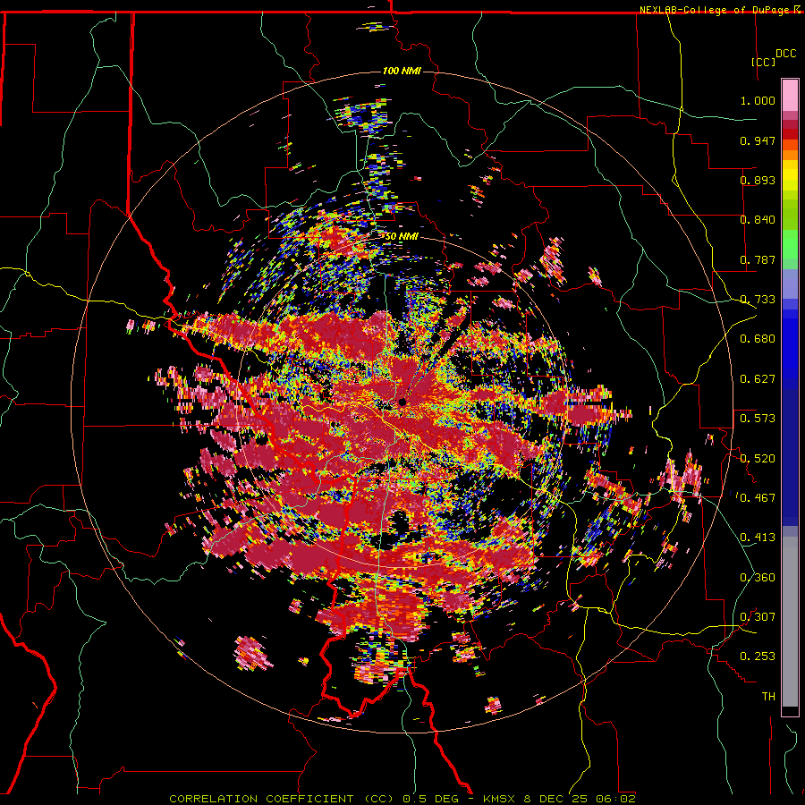Viewport: 805px width, 805px height.
Task: Click the 0.627 scale value
Action: [x=758, y=379]
